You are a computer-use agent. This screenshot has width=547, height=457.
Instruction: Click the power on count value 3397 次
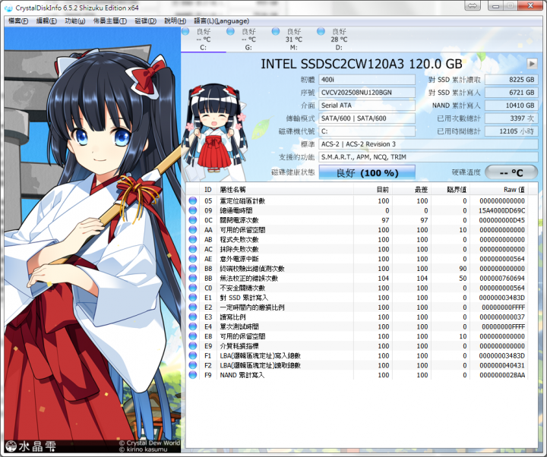(511, 118)
